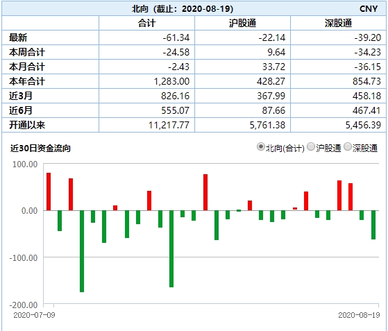Click the 北向 (截止: 2020-08-19) header title
Screen dimensions: 388x331
183,9
